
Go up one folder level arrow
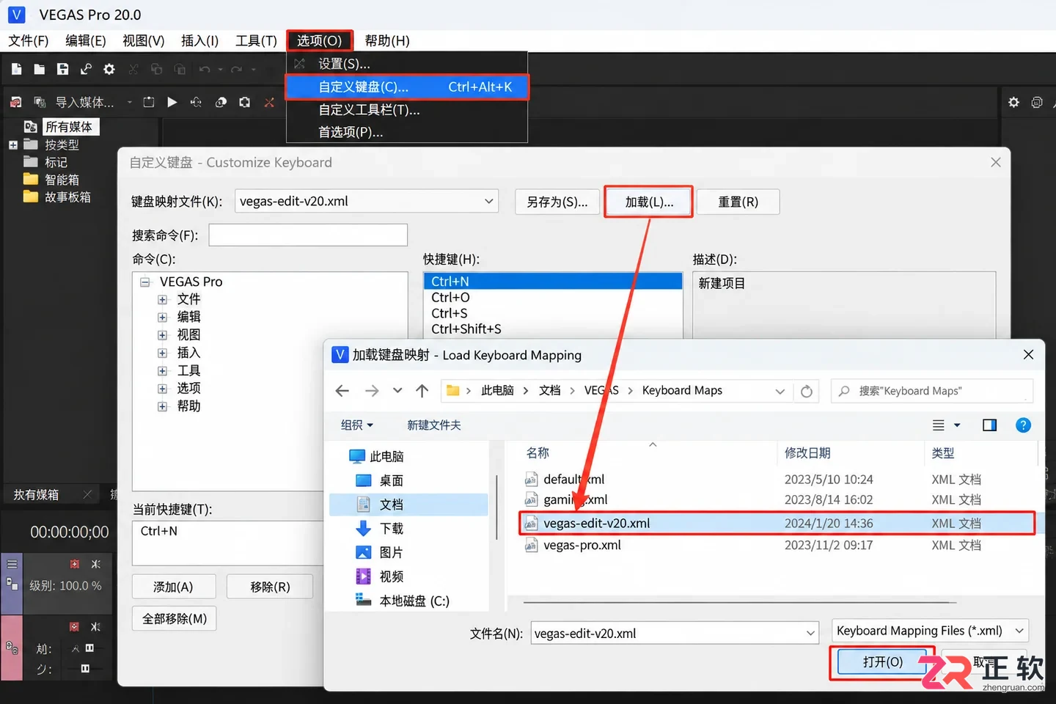tap(422, 391)
